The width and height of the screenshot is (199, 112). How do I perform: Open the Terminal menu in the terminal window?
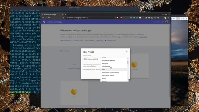pos(32,10)
